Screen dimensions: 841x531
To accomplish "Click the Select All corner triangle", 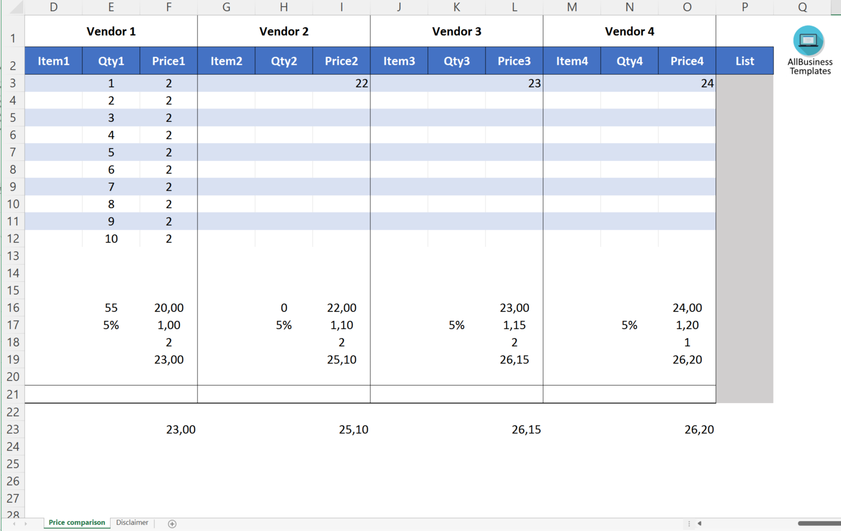I will pos(15,7).
